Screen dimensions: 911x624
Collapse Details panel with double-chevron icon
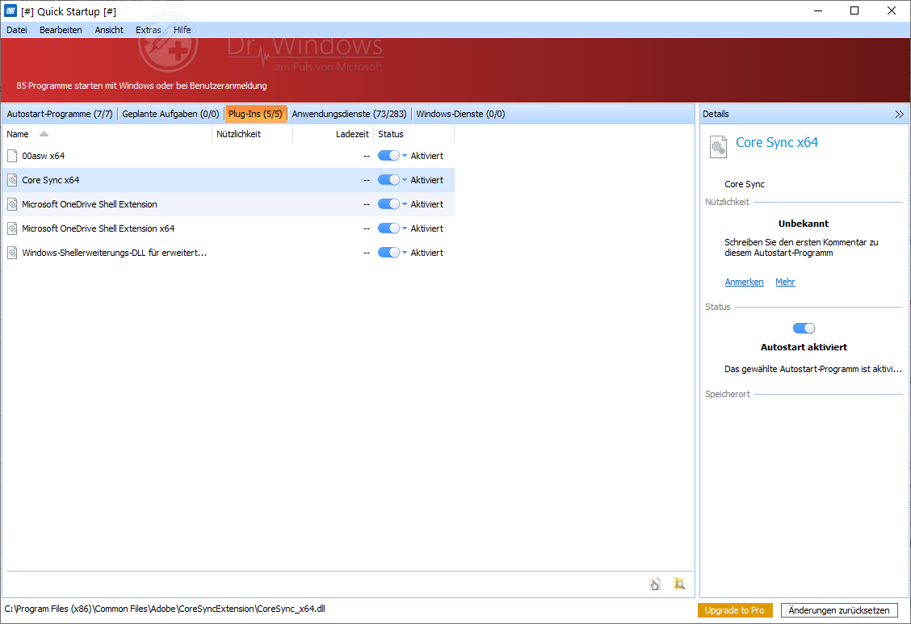pyautogui.click(x=899, y=115)
